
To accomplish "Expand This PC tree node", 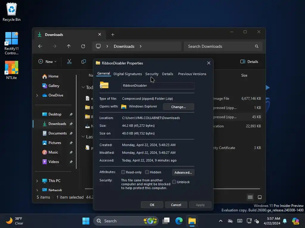I will (x=37, y=181).
